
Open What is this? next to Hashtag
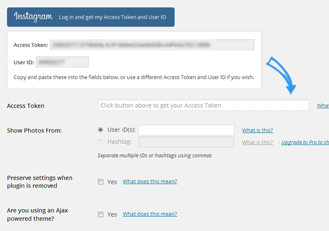[258, 143]
